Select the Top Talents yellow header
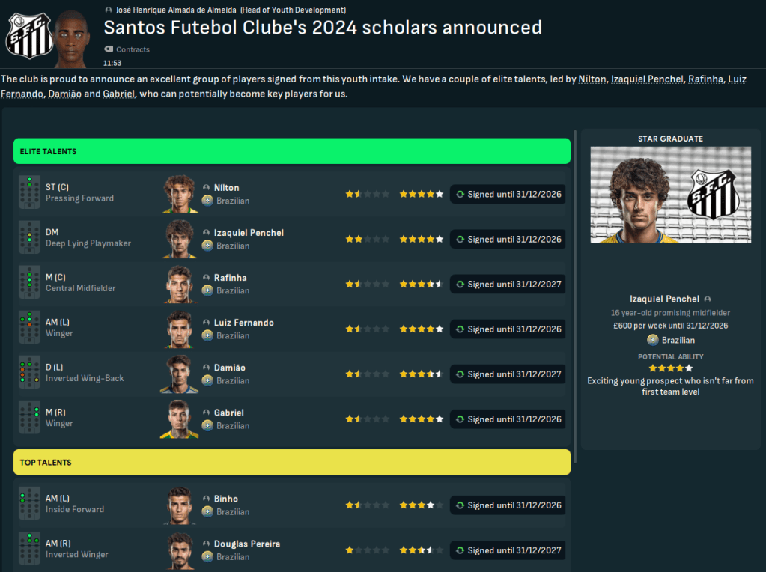This screenshot has height=572, width=766. (x=292, y=463)
